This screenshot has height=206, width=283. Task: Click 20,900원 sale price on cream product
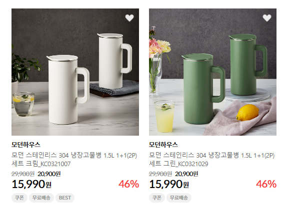49,174
